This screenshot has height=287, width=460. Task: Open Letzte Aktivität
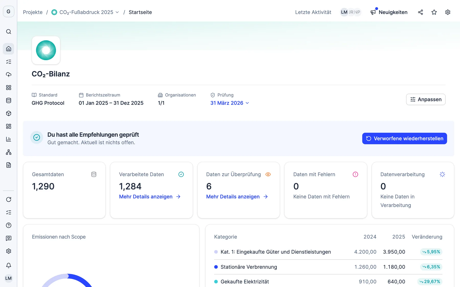313,12
